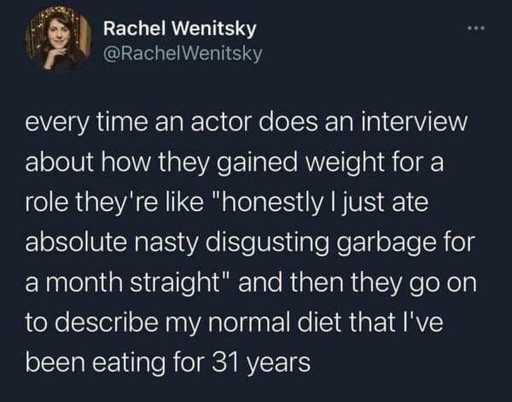Open the Rachel Wenitsky display name link

click(x=180, y=28)
